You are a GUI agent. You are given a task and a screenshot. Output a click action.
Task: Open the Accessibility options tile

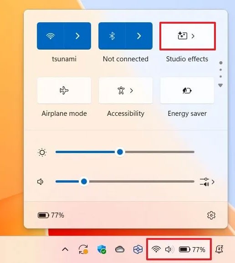pos(126,90)
